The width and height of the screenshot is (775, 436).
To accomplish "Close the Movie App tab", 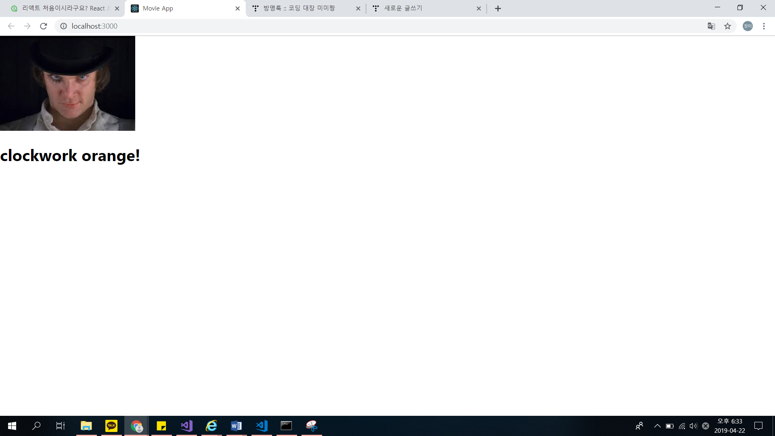I will (237, 8).
